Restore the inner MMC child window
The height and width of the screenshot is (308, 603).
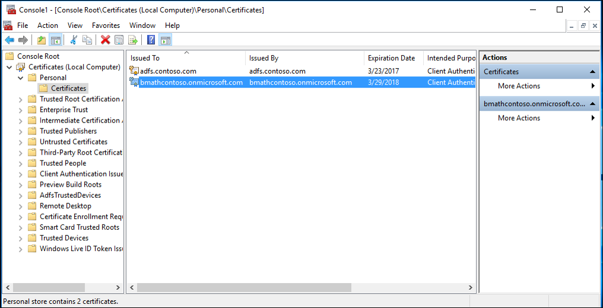(x=583, y=25)
